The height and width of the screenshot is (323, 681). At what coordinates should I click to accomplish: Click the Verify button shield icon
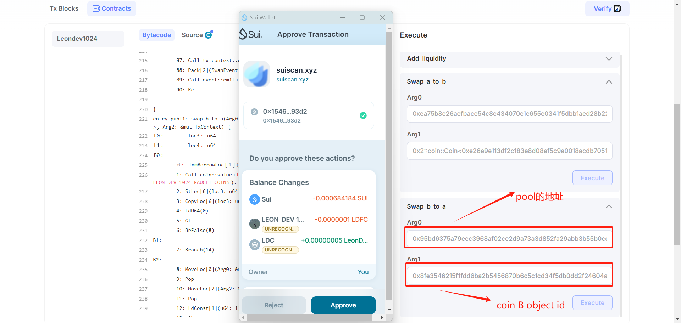click(617, 8)
